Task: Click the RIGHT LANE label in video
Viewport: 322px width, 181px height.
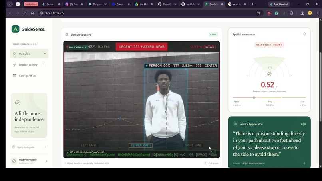Action: pos(193,145)
